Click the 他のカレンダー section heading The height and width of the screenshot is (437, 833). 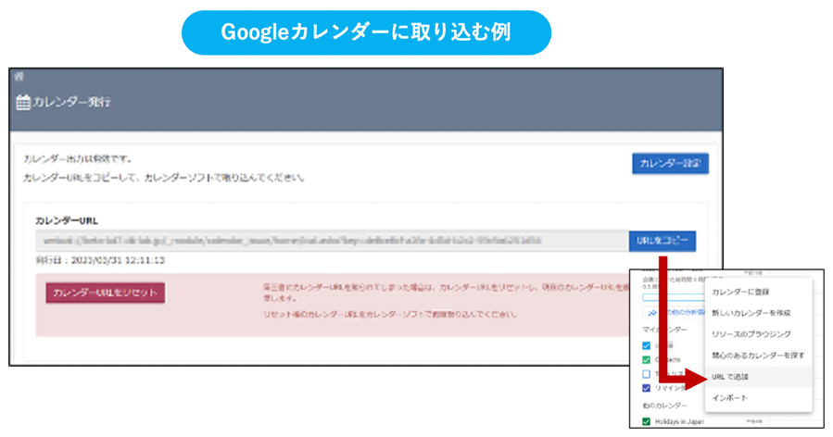coord(664,406)
